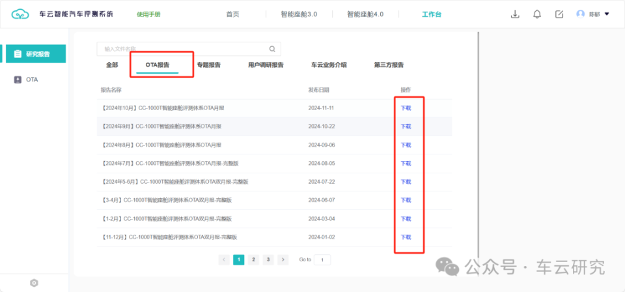Download the 2024年10月 OTA monthly report
The height and width of the screenshot is (292, 625).
click(x=406, y=108)
